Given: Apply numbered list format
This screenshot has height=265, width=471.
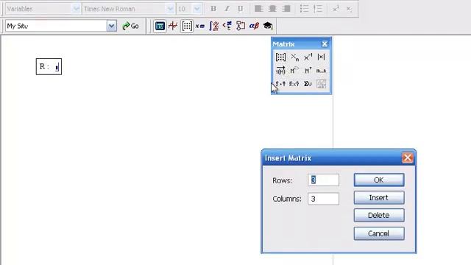Looking at the screenshot, I should pos(317,9).
